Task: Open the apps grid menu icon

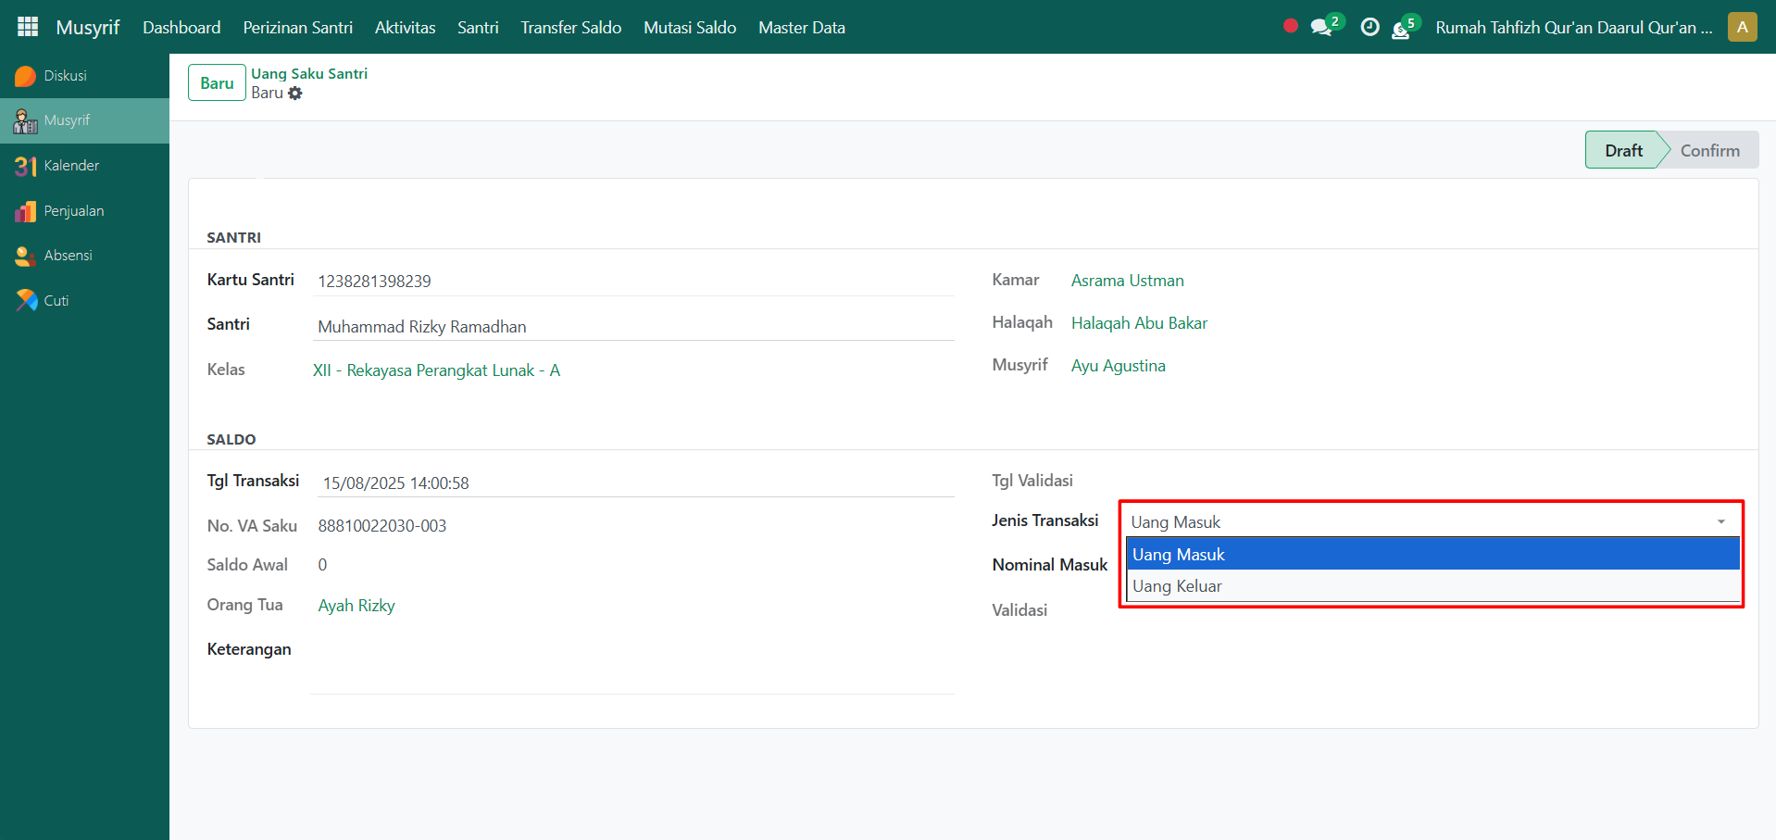Action: (28, 27)
